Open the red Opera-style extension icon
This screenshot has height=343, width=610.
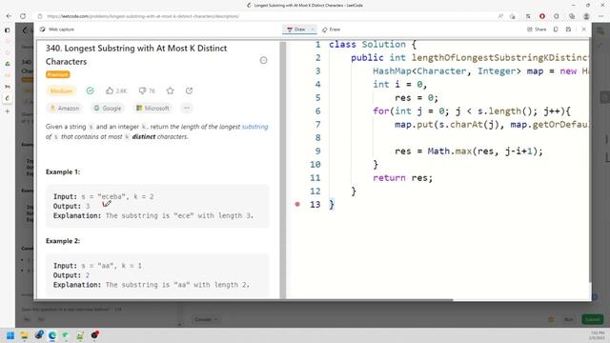(x=542, y=16)
